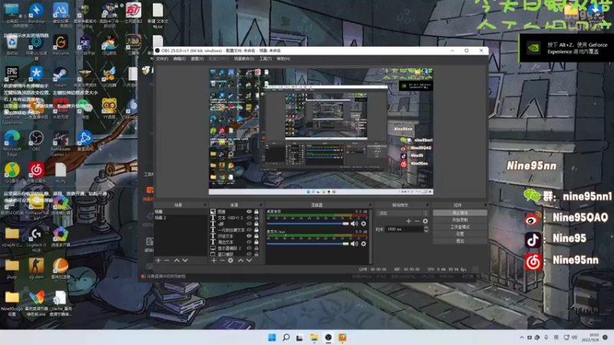Click the 停止推流 stop streaming button
Viewport: 614px width, 345px height.
[x=460, y=213]
